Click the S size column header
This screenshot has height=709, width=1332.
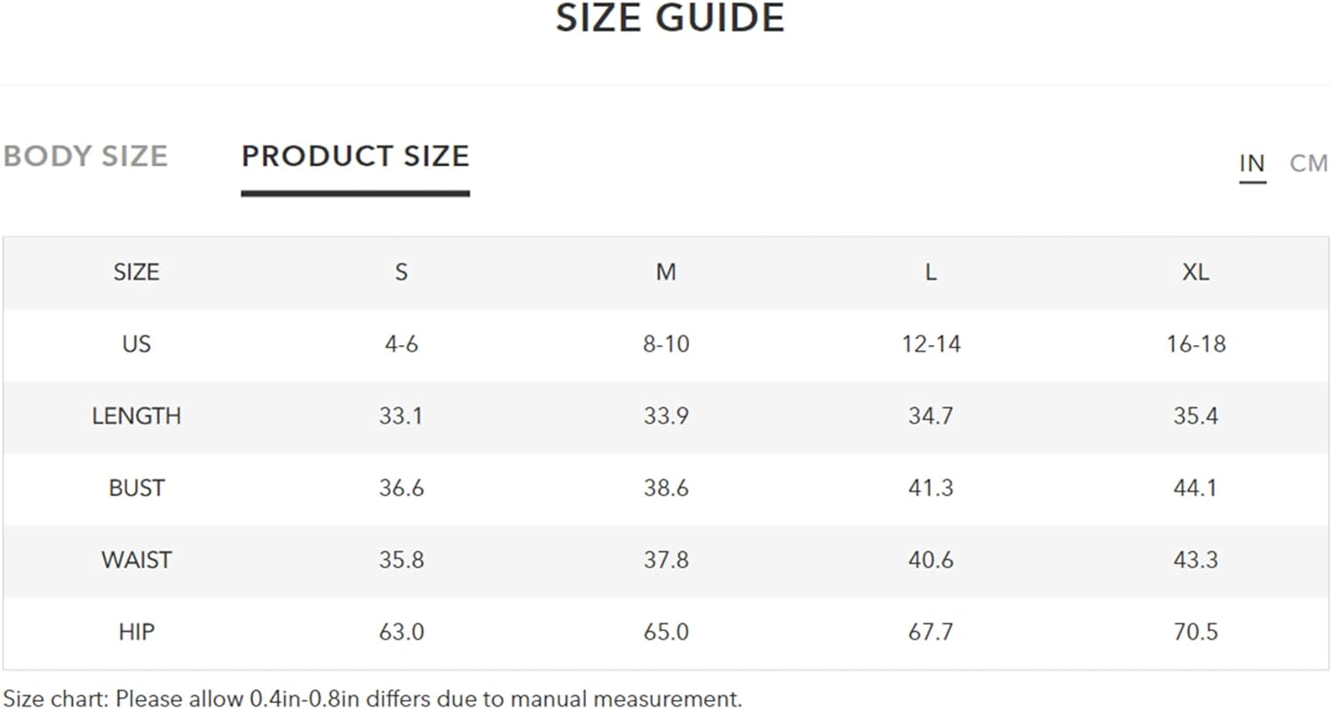pyautogui.click(x=401, y=272)
